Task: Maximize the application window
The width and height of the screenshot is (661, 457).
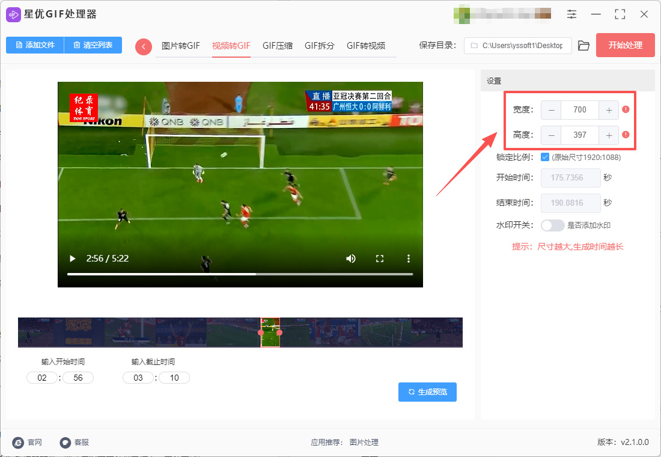Action: click(x=620, y=14)
